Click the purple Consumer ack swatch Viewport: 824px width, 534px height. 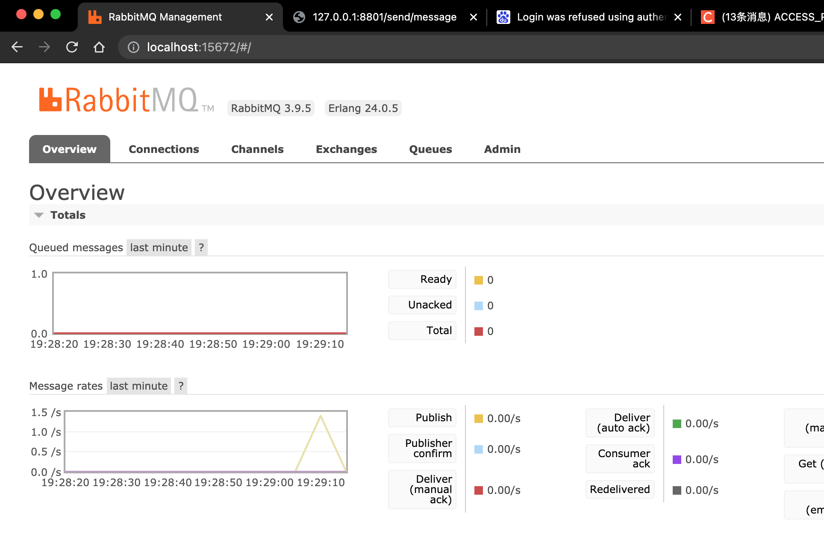pyautogui.click(x=677, y=460)
